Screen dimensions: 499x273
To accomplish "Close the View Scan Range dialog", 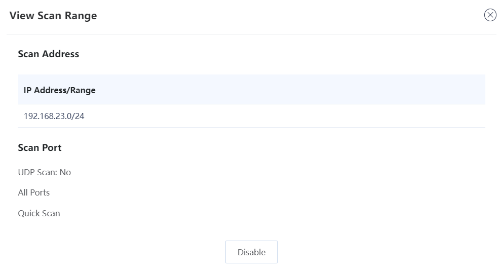I will tap(490, 15).
